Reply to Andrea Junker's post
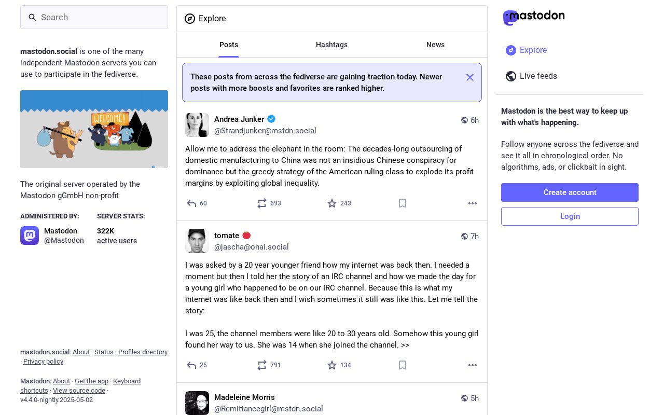The height and width of the screenshot is (415, 664). click(x=197, y=203)
